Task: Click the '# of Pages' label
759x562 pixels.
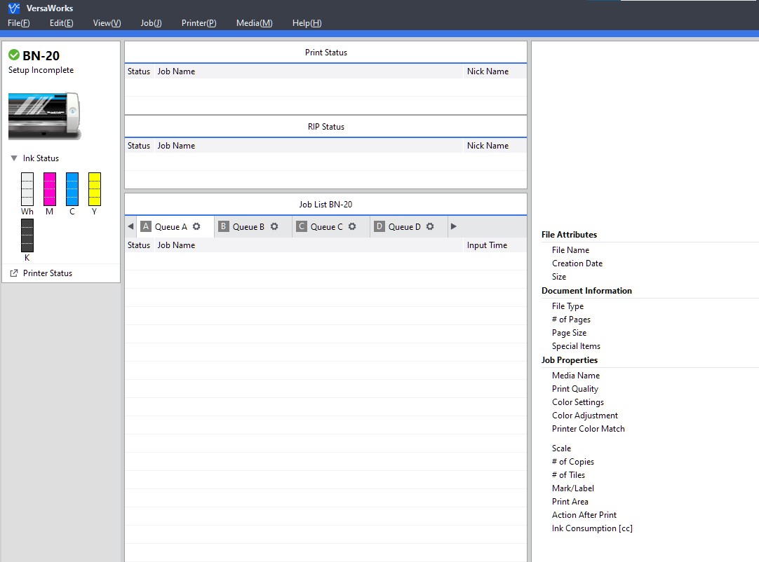Action: [x=571, y=320]
